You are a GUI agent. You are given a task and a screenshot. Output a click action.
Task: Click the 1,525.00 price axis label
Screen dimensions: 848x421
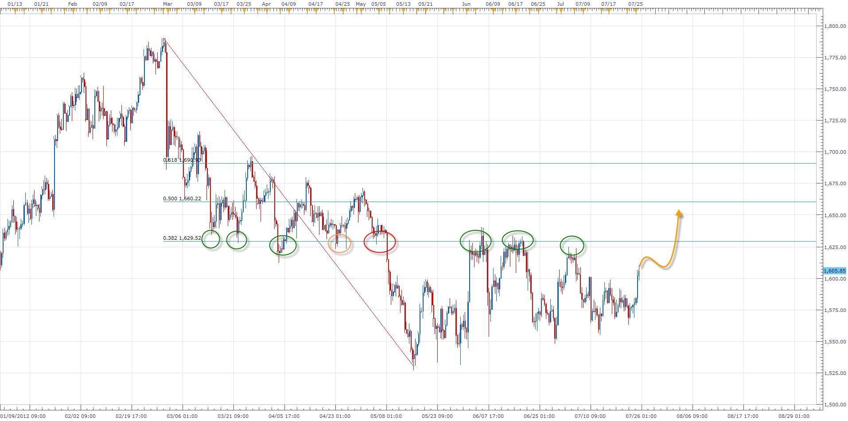835,373
